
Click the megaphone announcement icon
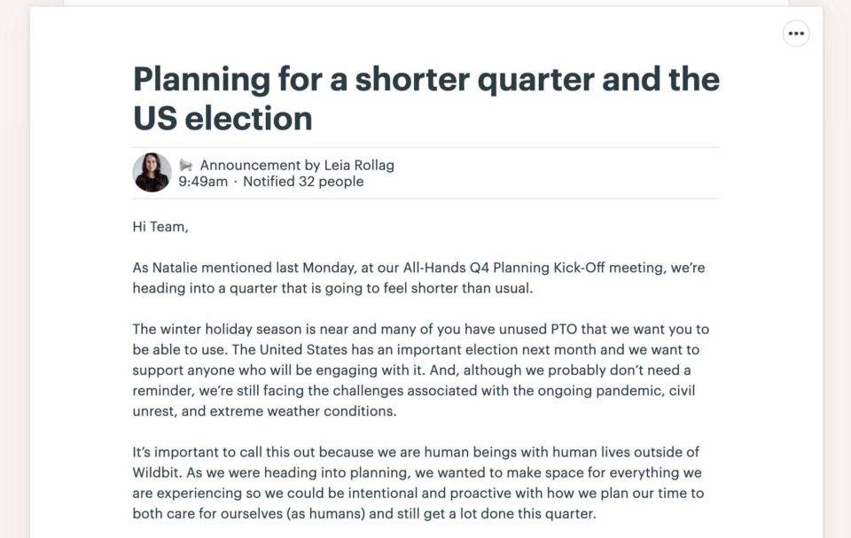[x=185, y=165]
